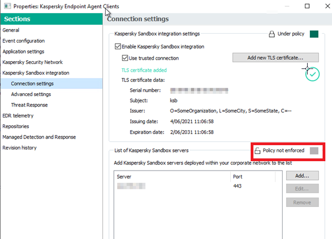The image size is (332, 239).
Task: Click the Subject value ksb
Action: [x=174, y=100]
